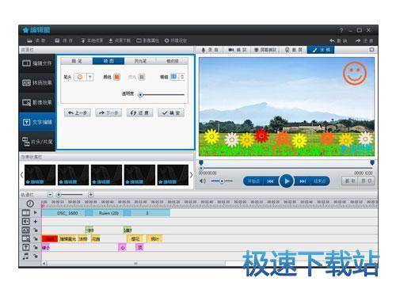The image size is (396, 293).
Task: Click the timeline zoom slider handle
Action: (x=59, y=195)
